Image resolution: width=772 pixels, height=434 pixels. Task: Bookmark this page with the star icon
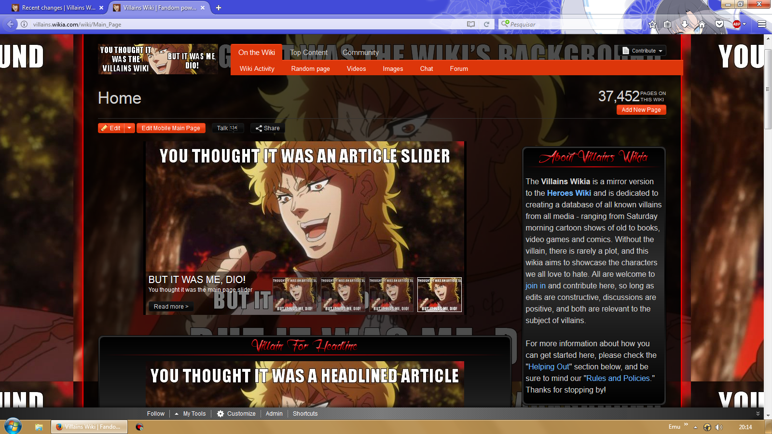pos(652,24)
